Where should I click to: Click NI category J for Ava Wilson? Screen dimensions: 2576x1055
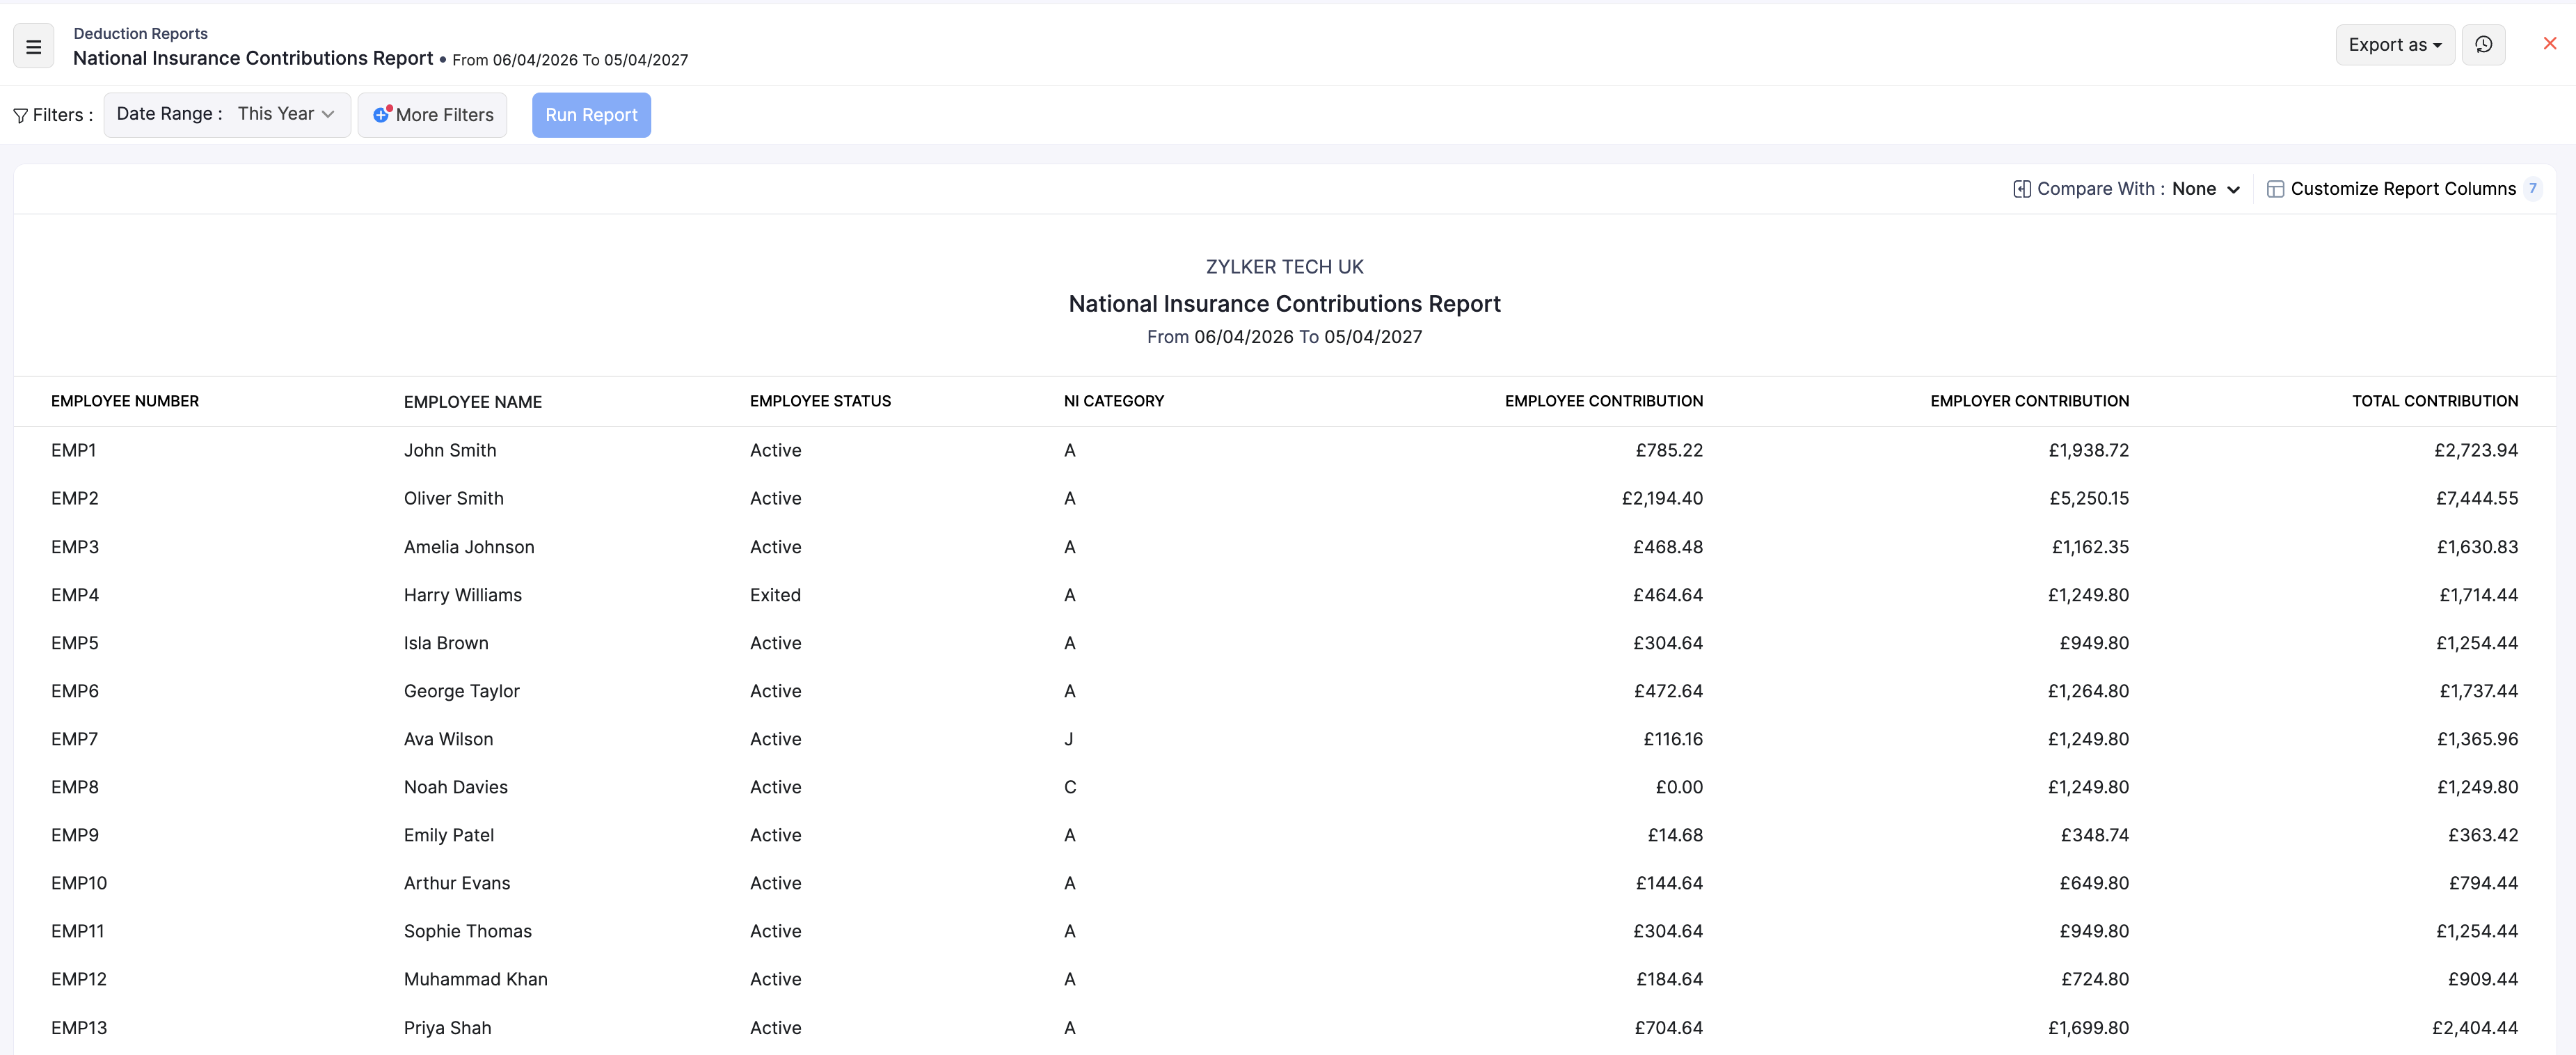pos(1069,739)
